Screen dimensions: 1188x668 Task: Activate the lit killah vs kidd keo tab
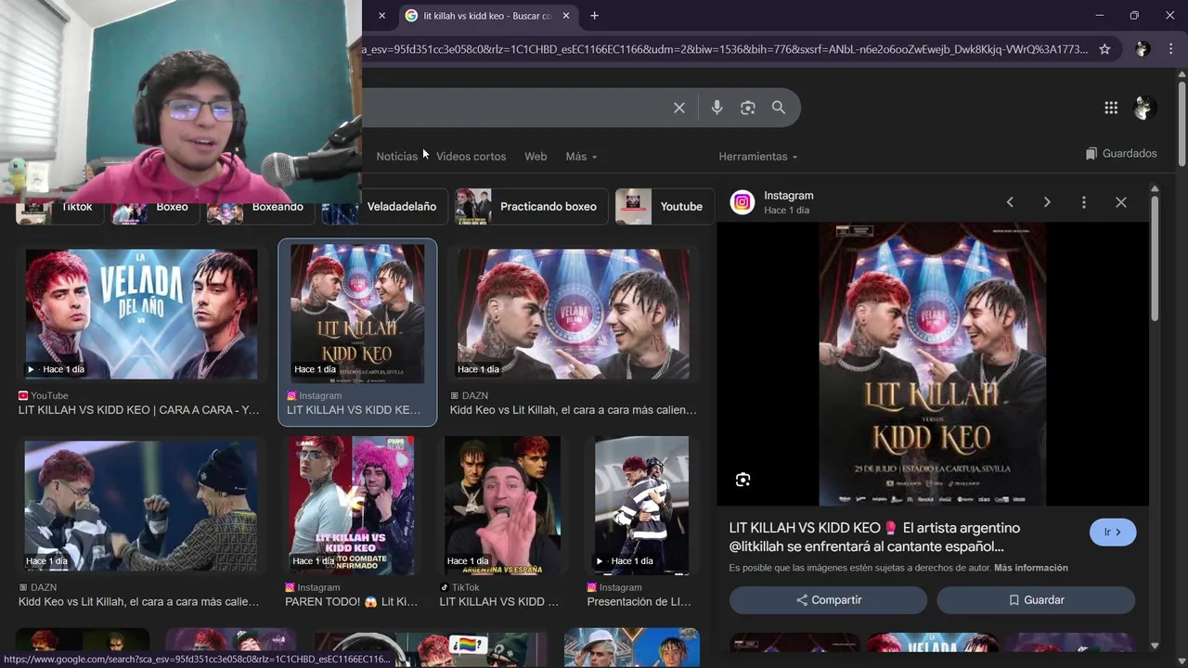click(487, 16)
